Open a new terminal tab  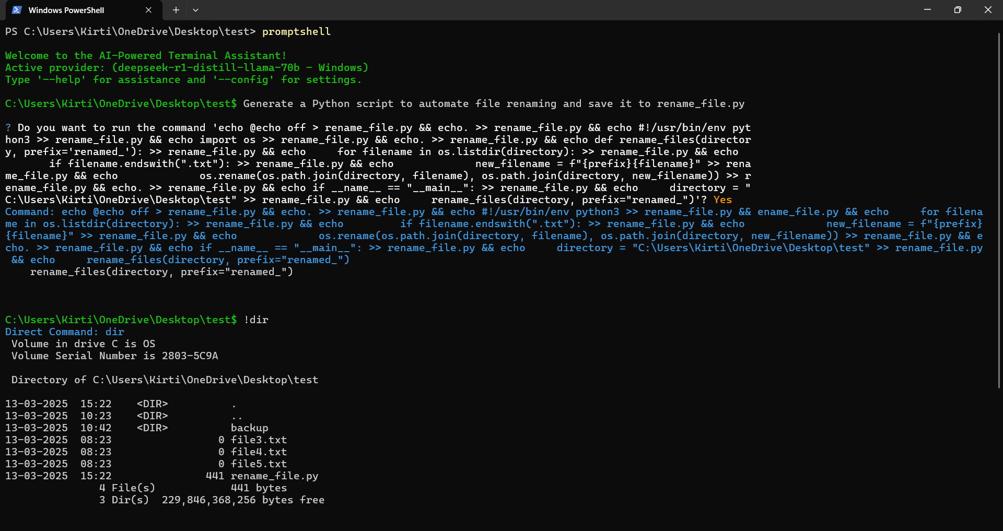(176, 10)
